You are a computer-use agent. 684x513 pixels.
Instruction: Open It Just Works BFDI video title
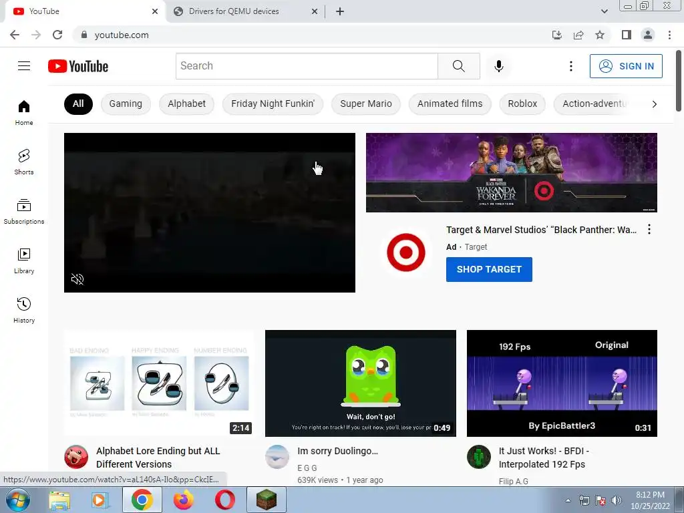(544, 458)
